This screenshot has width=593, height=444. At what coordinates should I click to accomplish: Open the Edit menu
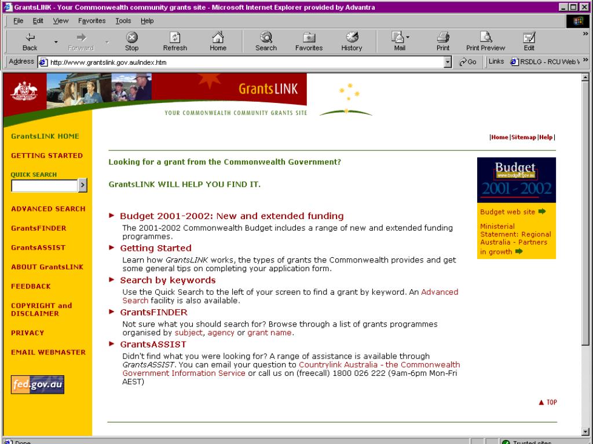coord(38,21)
